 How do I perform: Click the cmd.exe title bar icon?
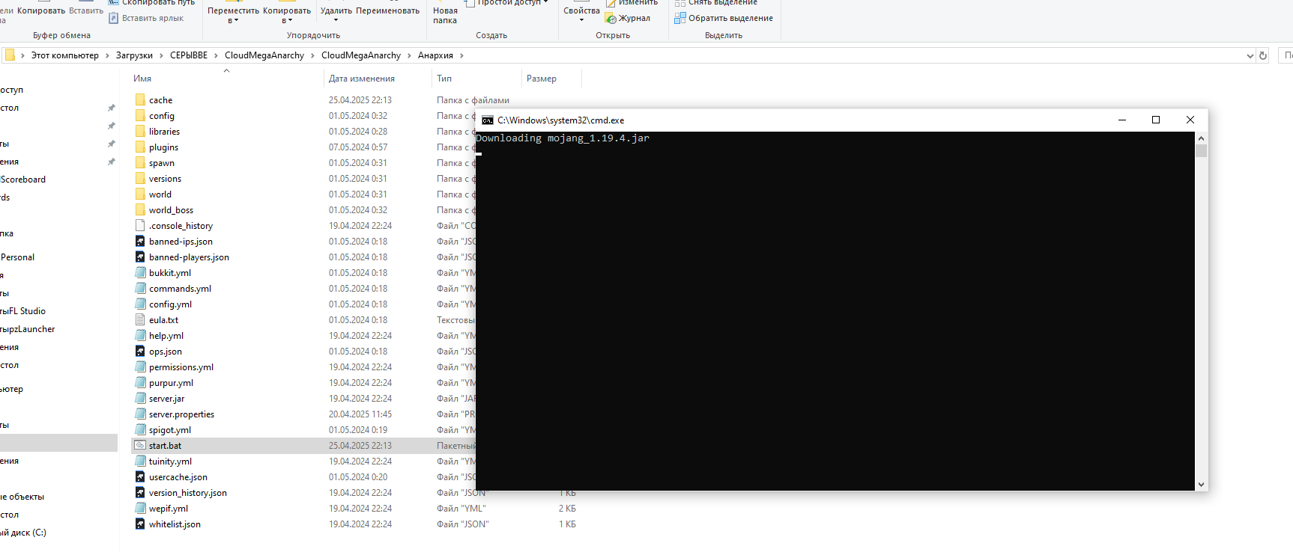(x=488, y=120)
